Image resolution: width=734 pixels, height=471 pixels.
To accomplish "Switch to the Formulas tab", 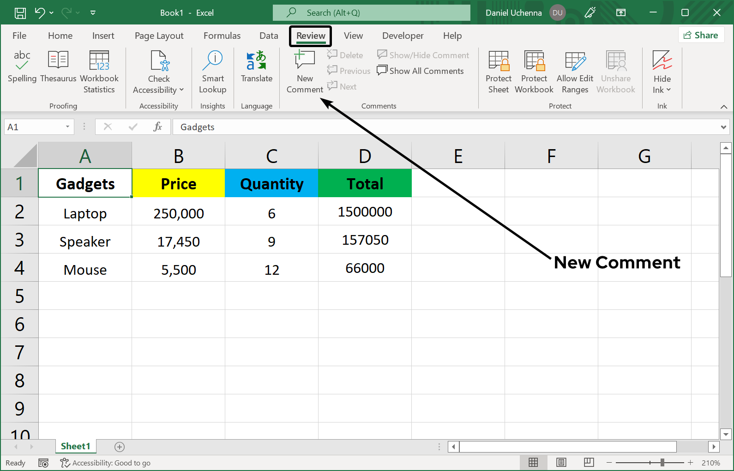I will click(222, 36).
